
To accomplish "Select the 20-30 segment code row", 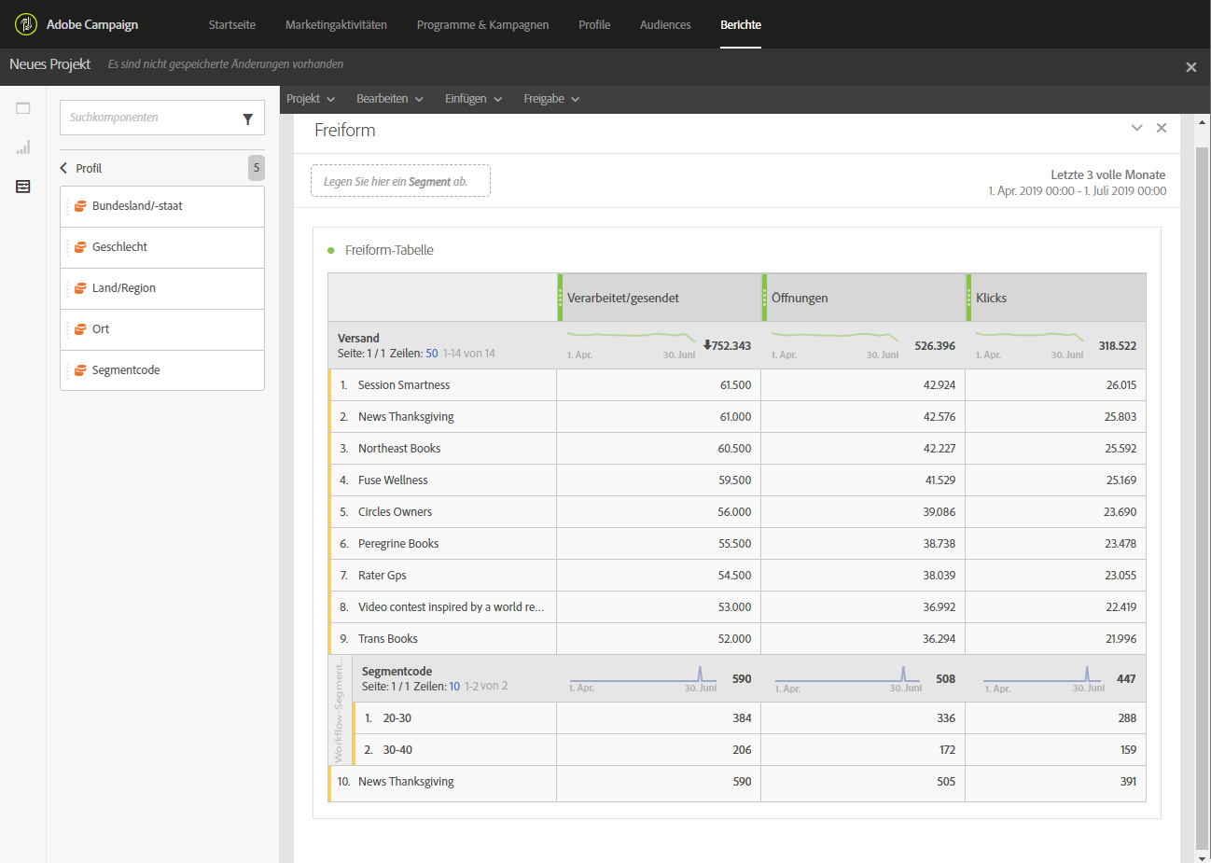I will tap(749, 718).
